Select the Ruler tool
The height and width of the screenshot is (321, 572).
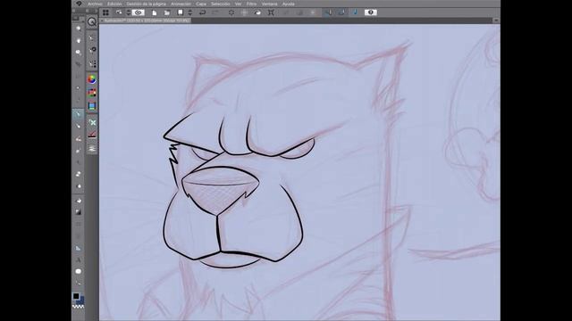point(78,248)
